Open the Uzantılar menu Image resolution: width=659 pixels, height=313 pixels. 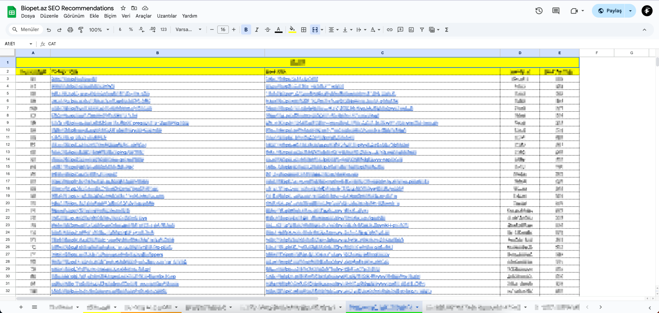tap(167, 16)
